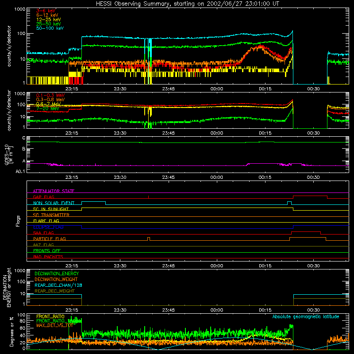
Task: Select the red 3-6 keV legend entry
Action: [46, 11]
